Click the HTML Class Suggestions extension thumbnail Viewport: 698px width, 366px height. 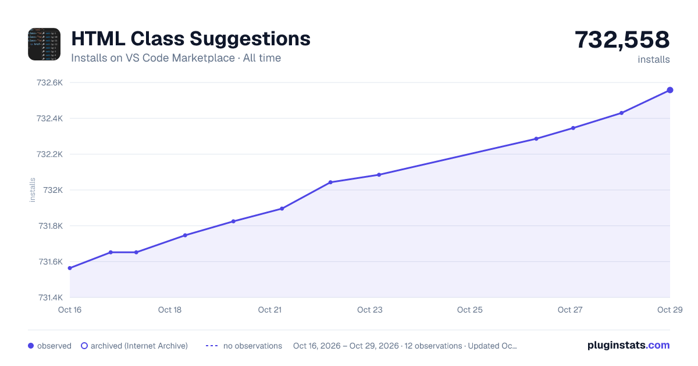click(x=44, y=44)
